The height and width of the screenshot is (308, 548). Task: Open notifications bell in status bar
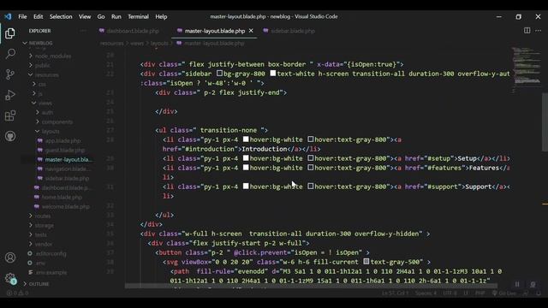coord(539,293)
